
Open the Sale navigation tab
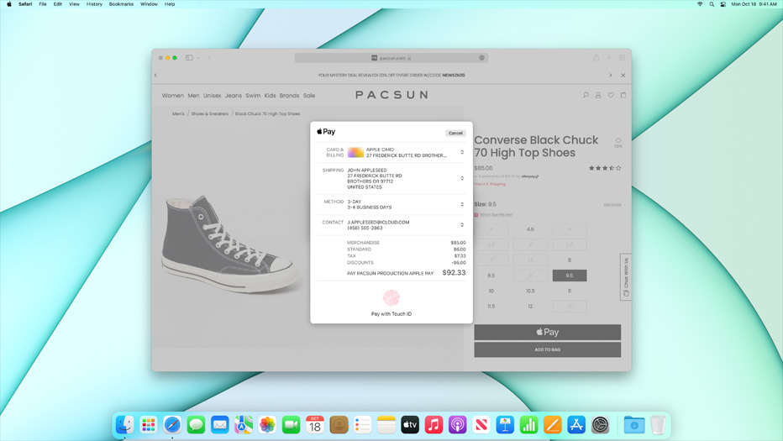[x=309, y=96]
